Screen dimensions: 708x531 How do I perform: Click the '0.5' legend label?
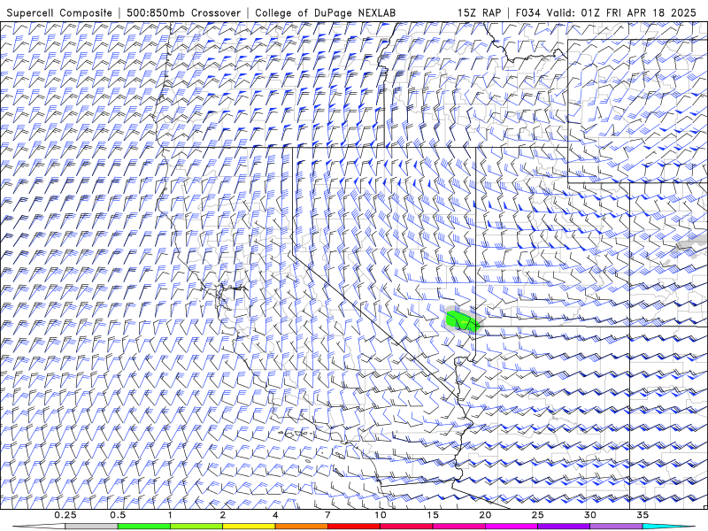coord(118,515)
